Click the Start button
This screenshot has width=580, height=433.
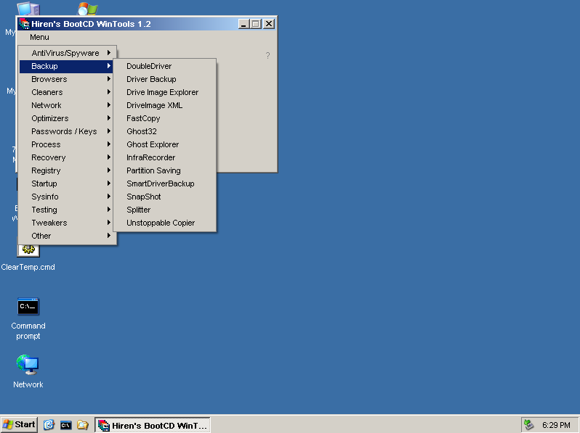click(x=19, y=425)
